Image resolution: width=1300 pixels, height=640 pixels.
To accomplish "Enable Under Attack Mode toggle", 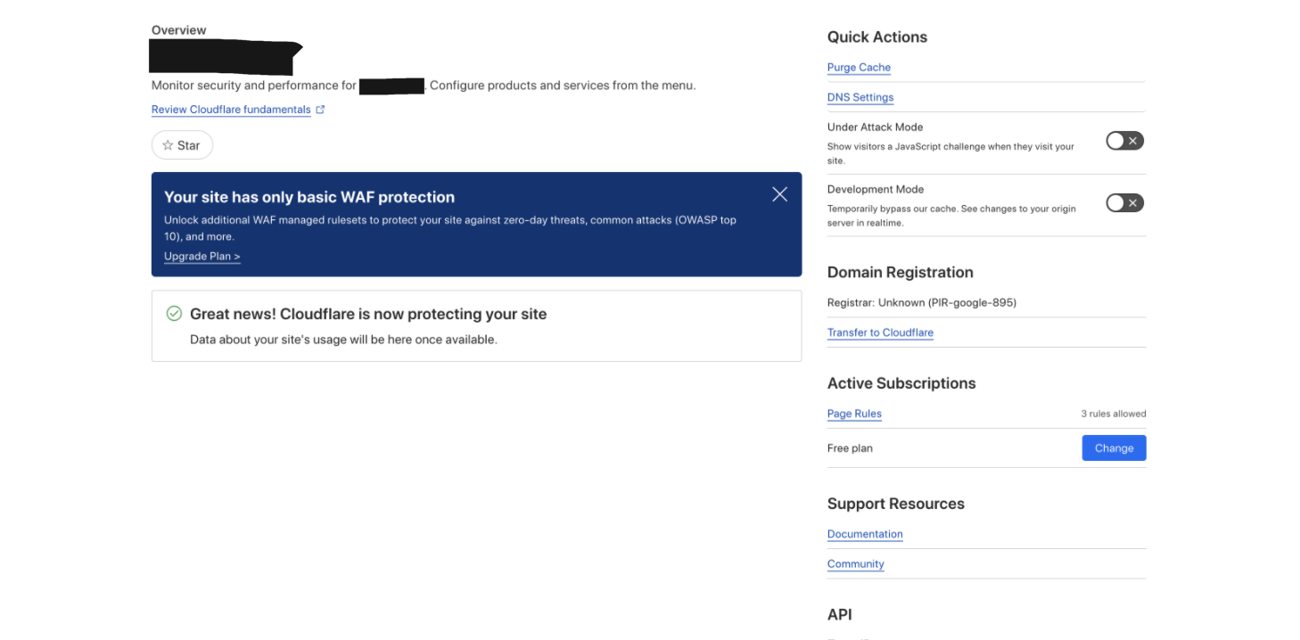I will click(x=1124, y=141).
